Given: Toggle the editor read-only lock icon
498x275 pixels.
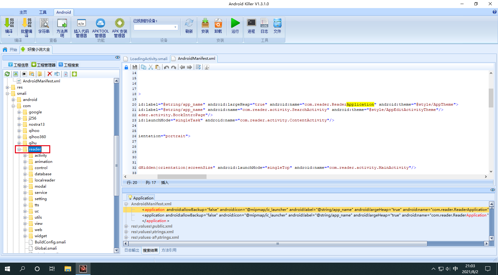Looking at the screenshot, I should pos(126,67).
